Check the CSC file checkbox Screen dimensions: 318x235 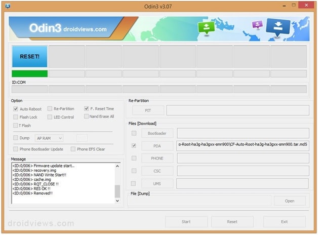(x=134, y=171)
